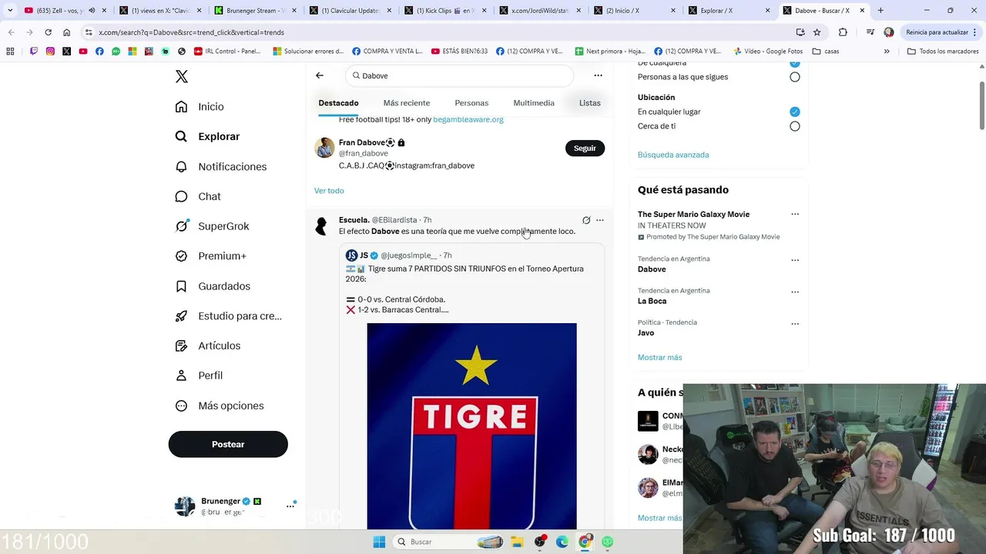Click the Ver todo link
Viewport: 986px width, 554px height.
329,191
